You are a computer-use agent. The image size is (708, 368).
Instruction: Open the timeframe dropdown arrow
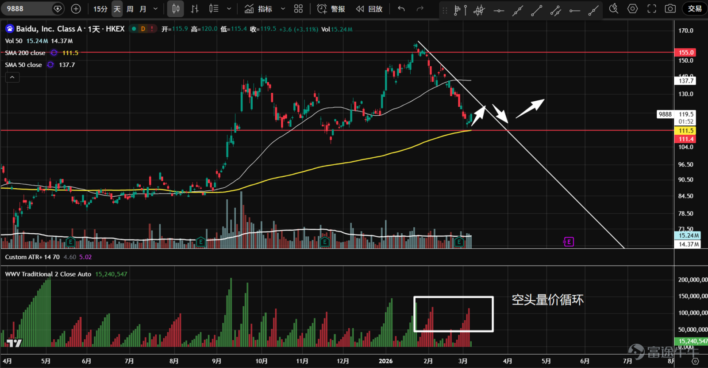click(155, 9)
